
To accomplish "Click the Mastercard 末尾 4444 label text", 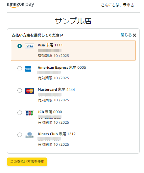I will click(x=56, y=89).
